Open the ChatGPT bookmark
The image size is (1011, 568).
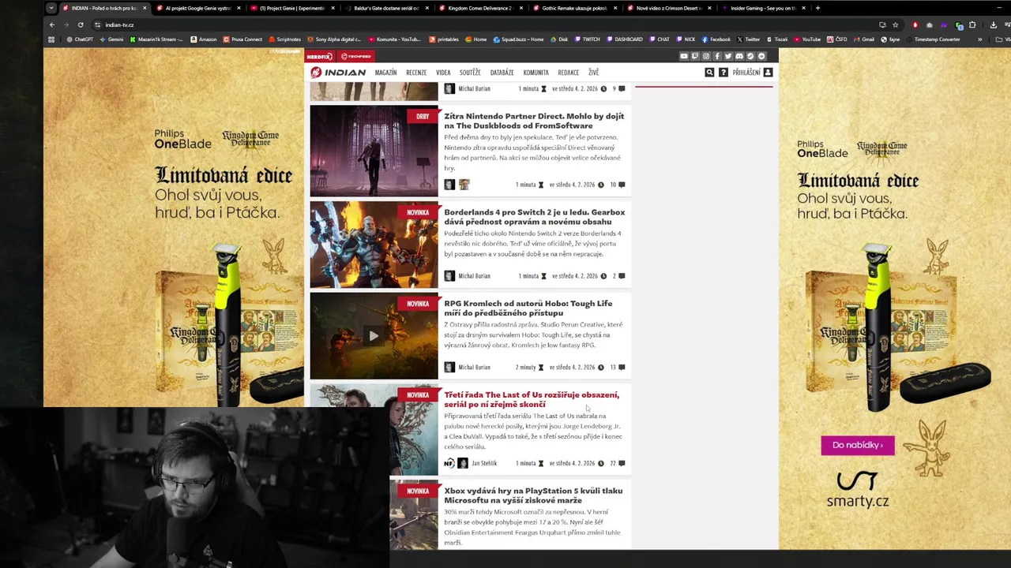80,39
